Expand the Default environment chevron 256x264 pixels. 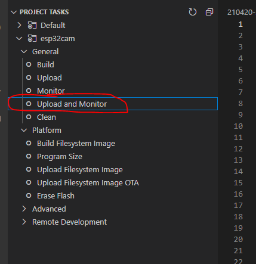[19, 25]
